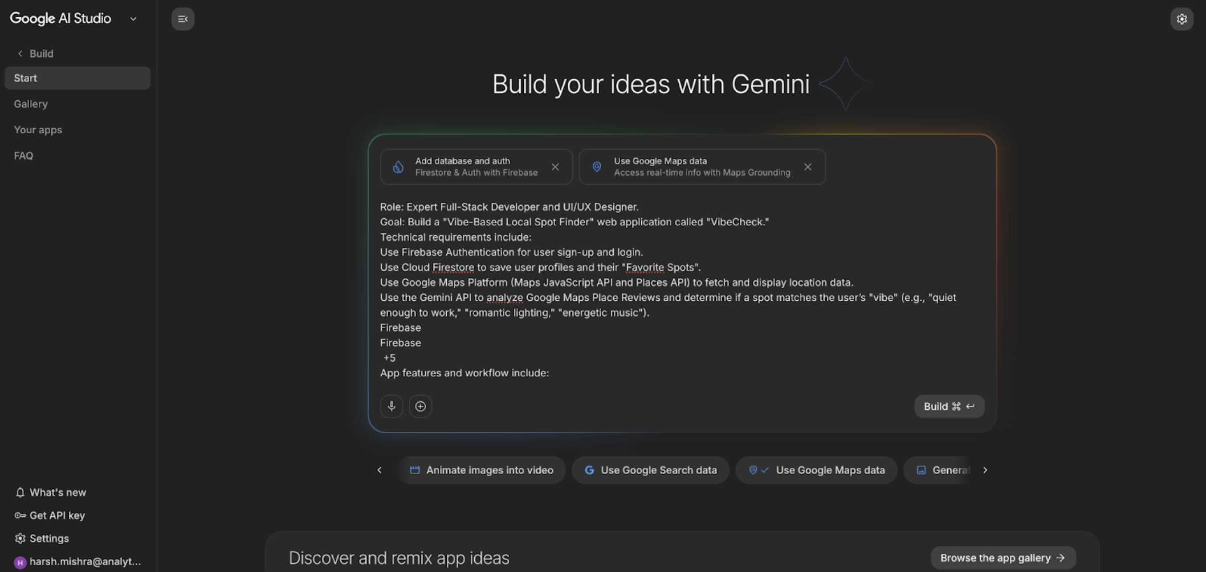The width and height of the screenshot is (1206, 572).
Task: Toggle the 'Use Google Maps data' suggestion chip
Action: point(816,470)
